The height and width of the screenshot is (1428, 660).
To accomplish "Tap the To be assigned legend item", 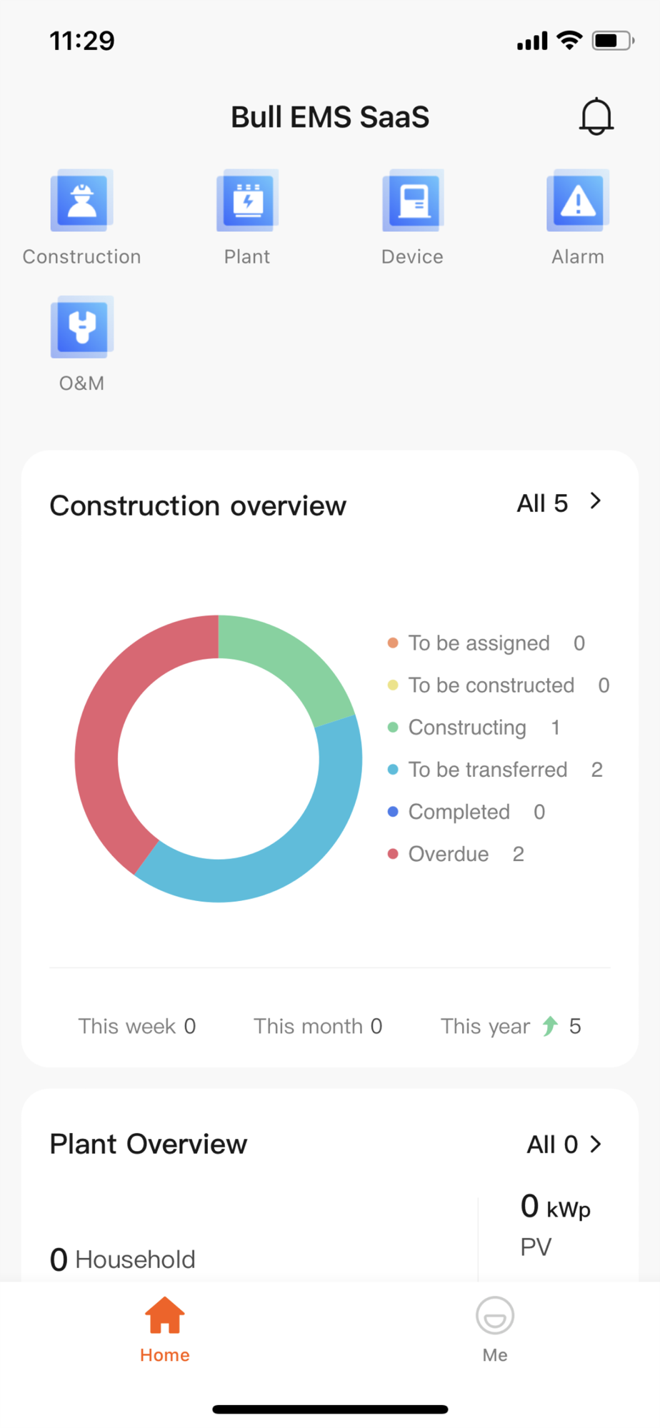I will pyautogui.click(x=479, y=643).
